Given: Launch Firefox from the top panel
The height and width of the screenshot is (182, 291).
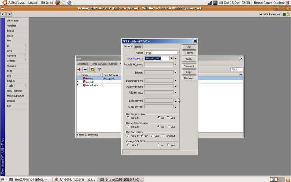Looking at the screenshot, I should [58, 3].
